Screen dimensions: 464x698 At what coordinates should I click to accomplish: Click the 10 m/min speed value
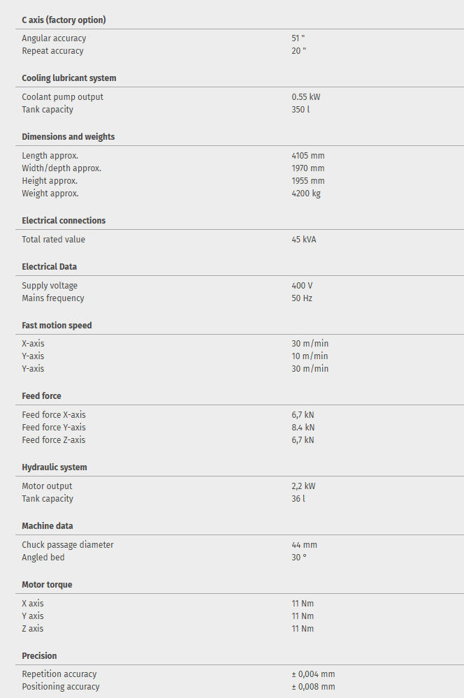[x=310, y=356]
